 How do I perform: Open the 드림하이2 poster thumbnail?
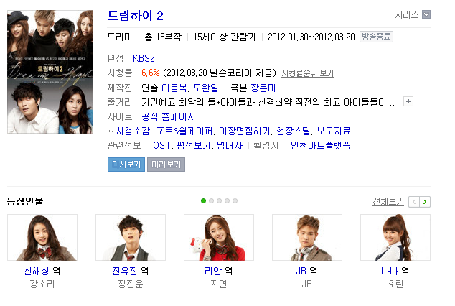click(x=50, y=72)
